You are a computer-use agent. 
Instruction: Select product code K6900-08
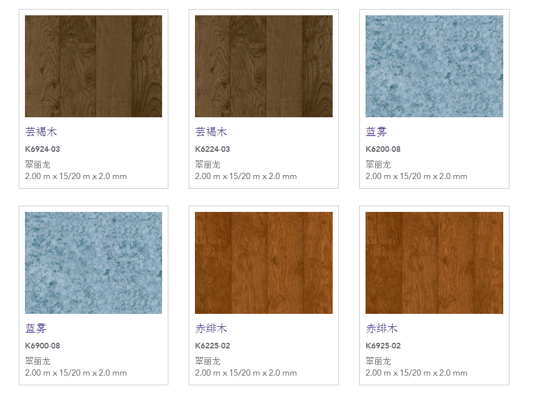[43, 346]
